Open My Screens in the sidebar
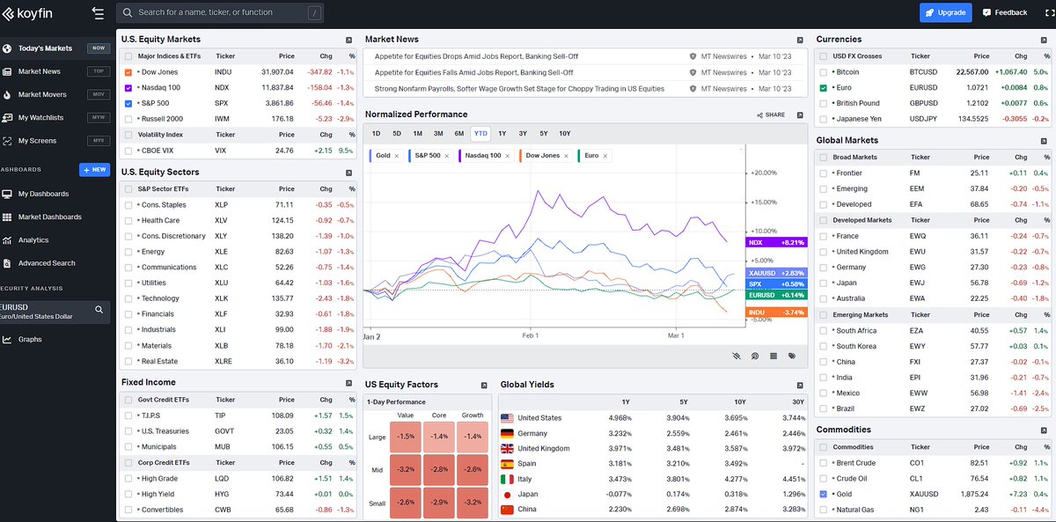Screen dimensions: 1056x522 [x=56, y=141]
